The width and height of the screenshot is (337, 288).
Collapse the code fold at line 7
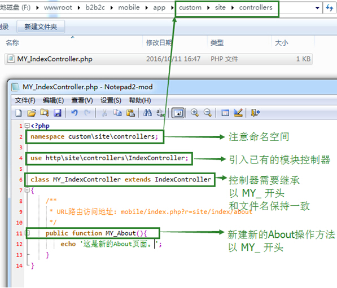tap(27, 190)
